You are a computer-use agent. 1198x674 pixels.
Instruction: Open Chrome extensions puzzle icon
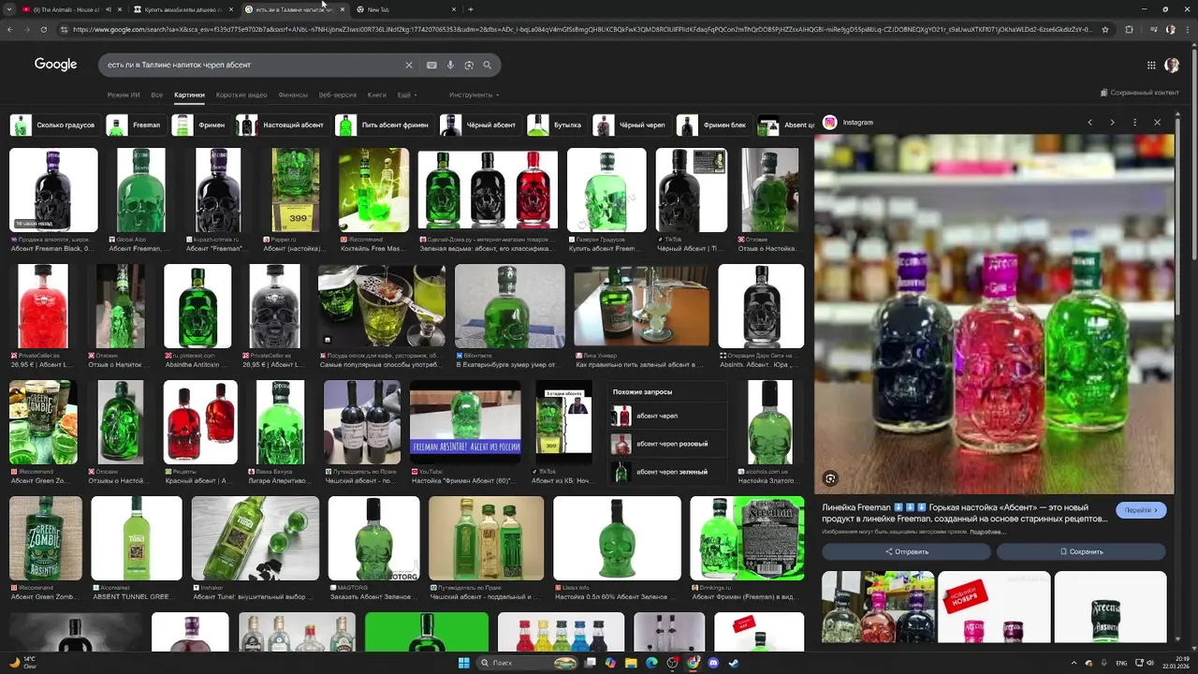(1129, 29)
